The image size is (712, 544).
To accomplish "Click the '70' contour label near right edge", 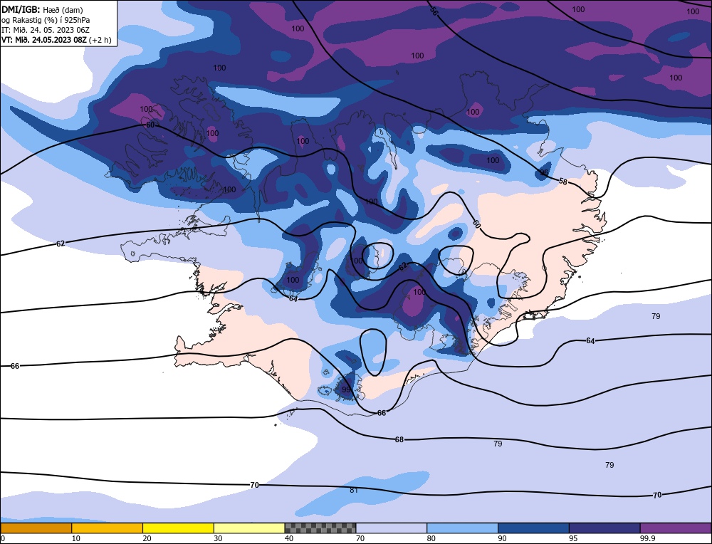I will pos(657,495).
